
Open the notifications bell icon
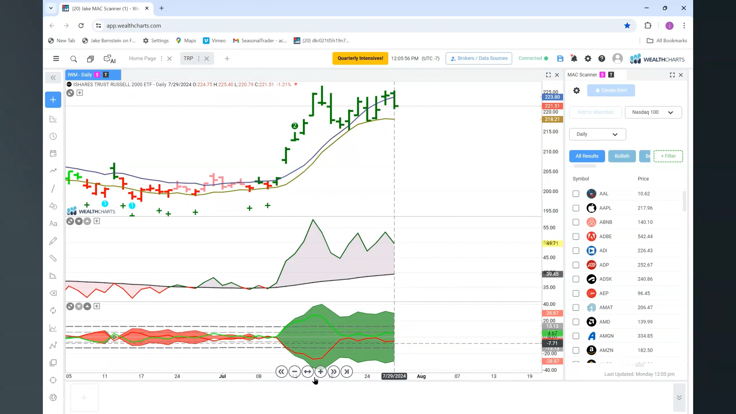(x=574, y=59)
